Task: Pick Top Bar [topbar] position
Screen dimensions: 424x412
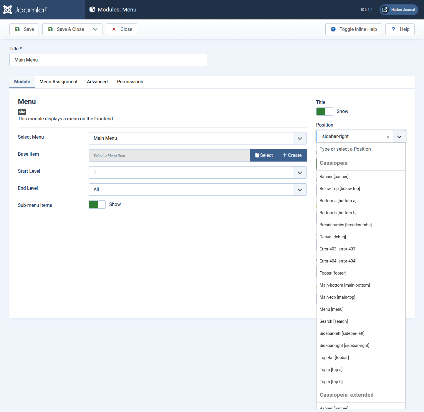Action: 361,358
